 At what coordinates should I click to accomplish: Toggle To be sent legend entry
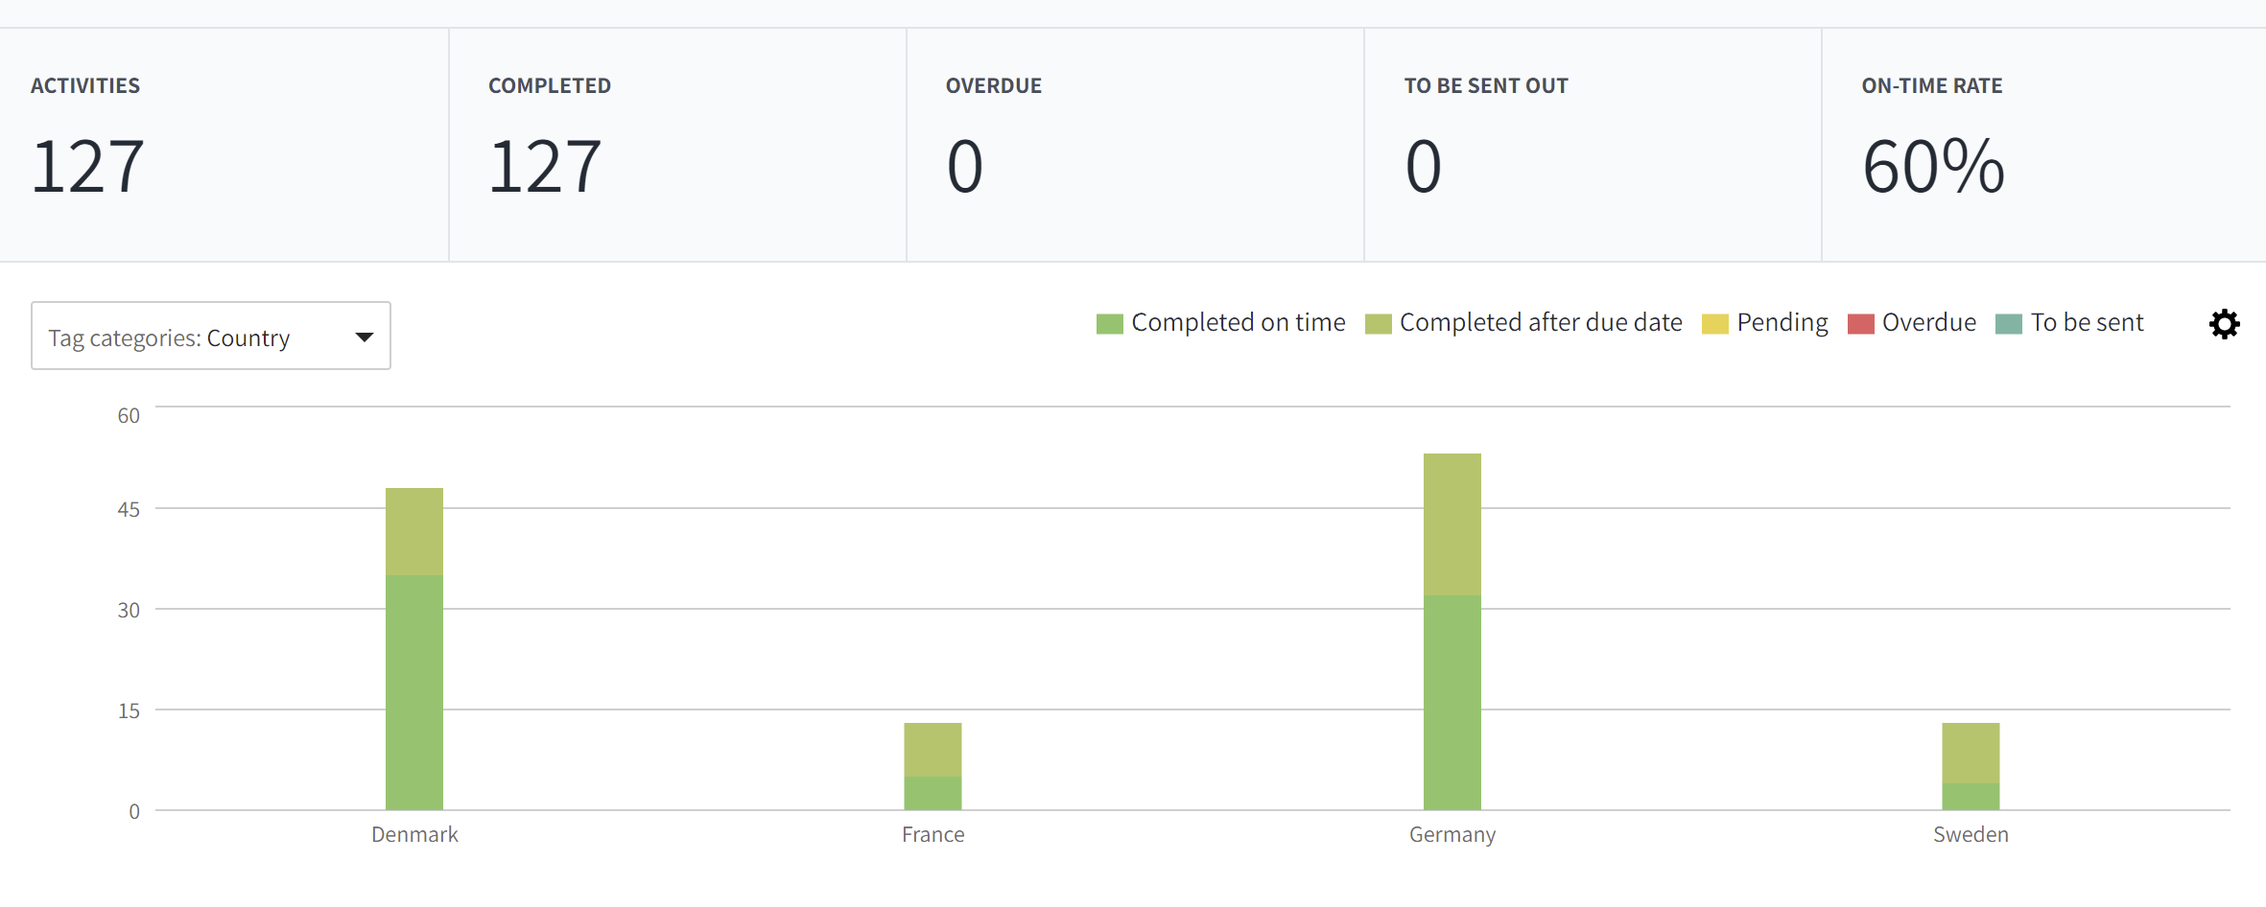point(2069,323)
